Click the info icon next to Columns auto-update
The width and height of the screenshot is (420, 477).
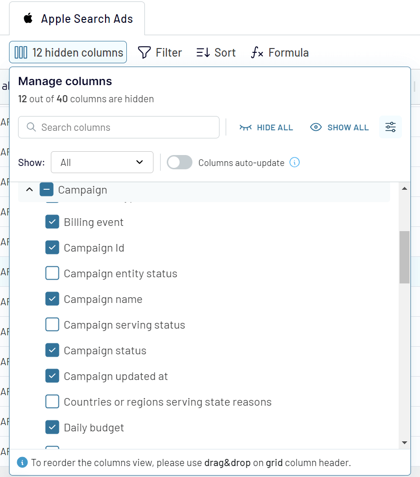point(295,162)
